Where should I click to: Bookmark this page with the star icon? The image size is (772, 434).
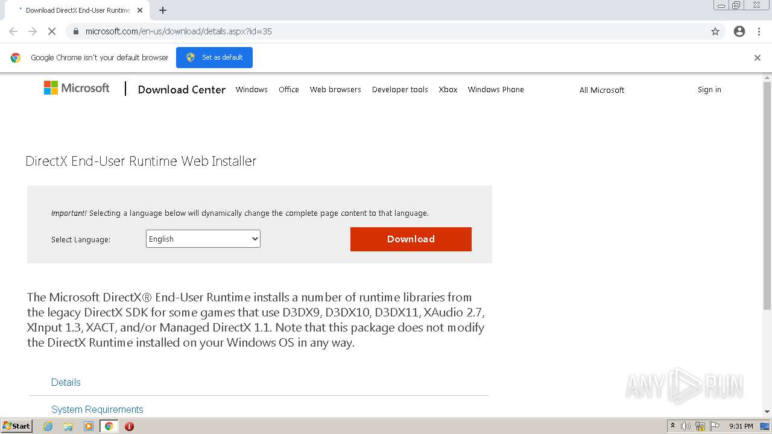click(715, 31)
